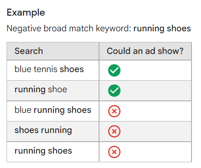The height and width of the screenshot is (168, 201).
Task: Click the word 'blue' in blue running shoes
Action: (23, 110)
